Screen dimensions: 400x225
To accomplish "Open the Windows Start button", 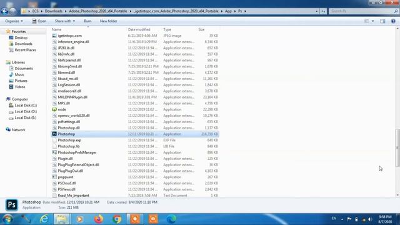I will pyautogui.click(x=7, y=219).
